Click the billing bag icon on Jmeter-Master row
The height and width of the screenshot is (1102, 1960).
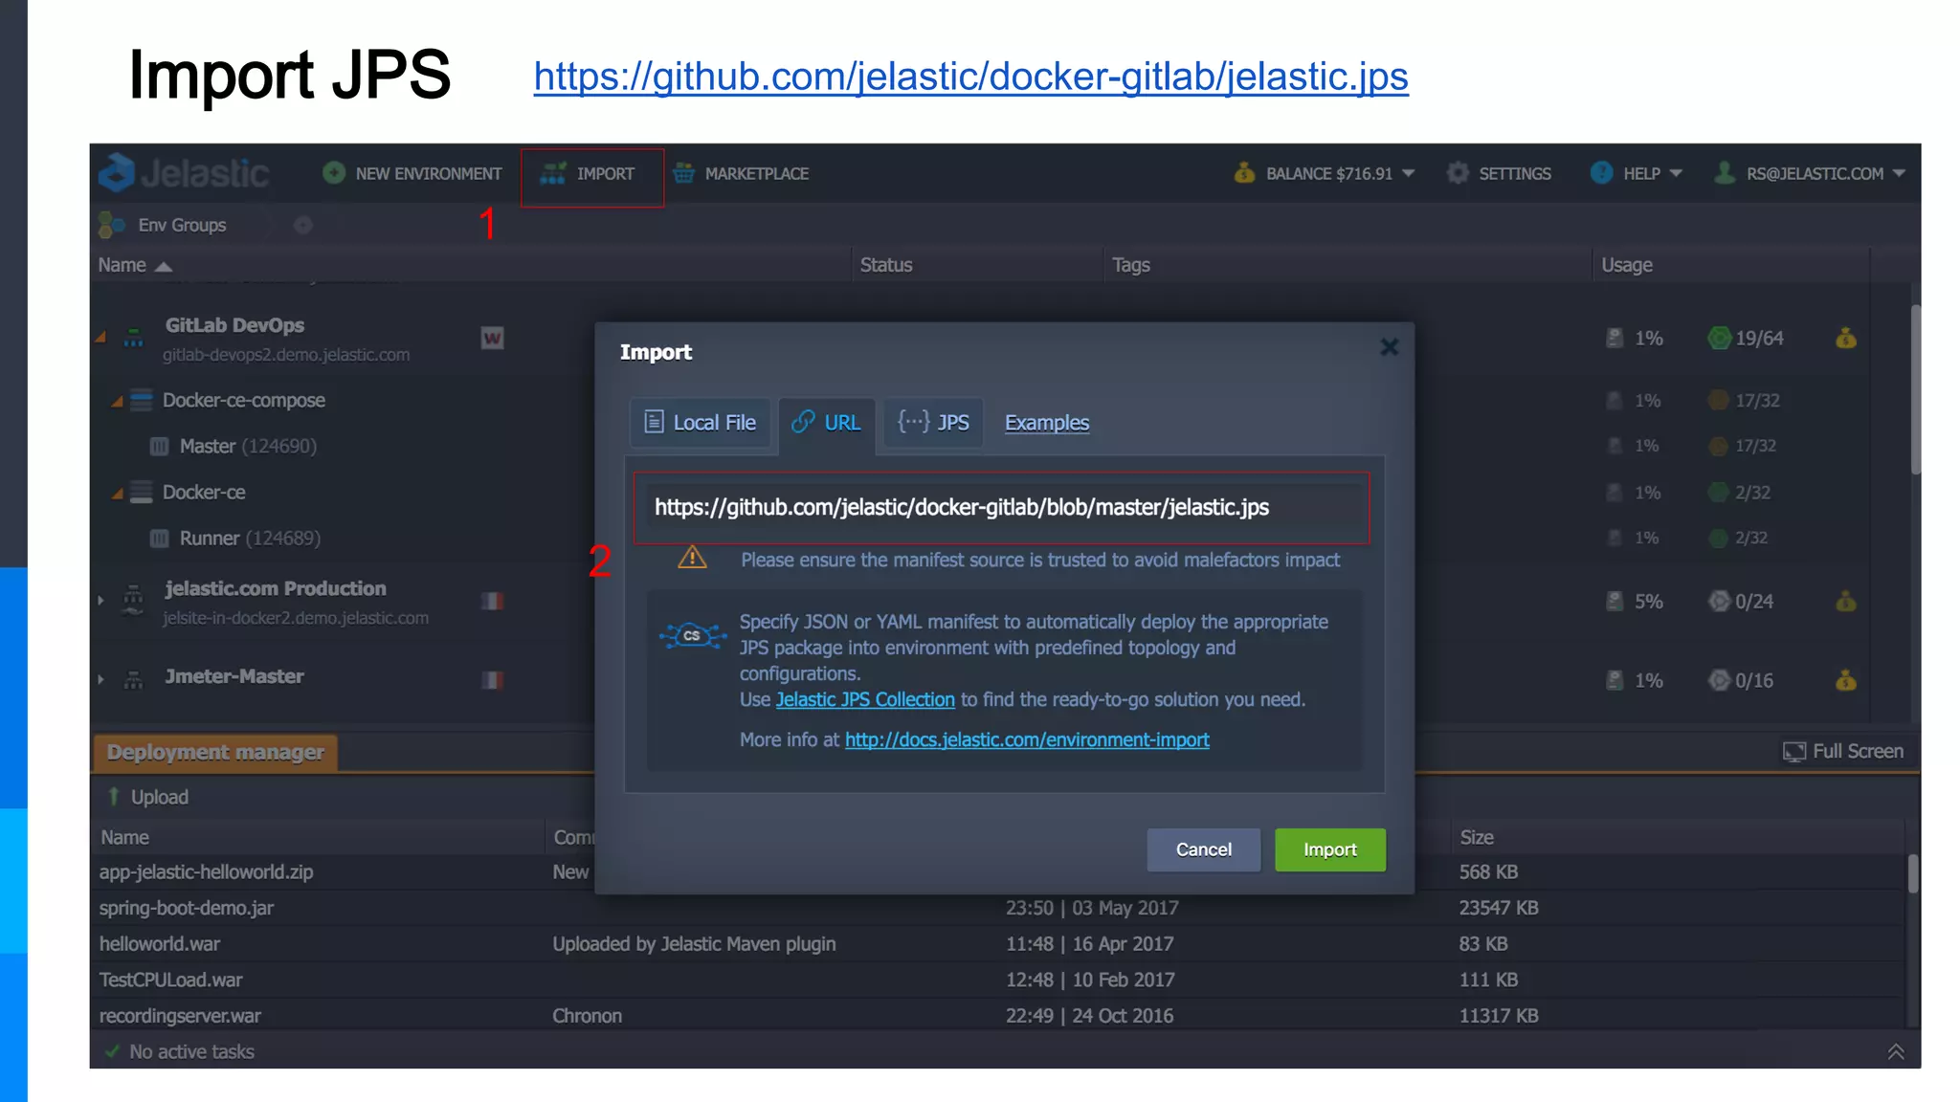(1846, 680)
